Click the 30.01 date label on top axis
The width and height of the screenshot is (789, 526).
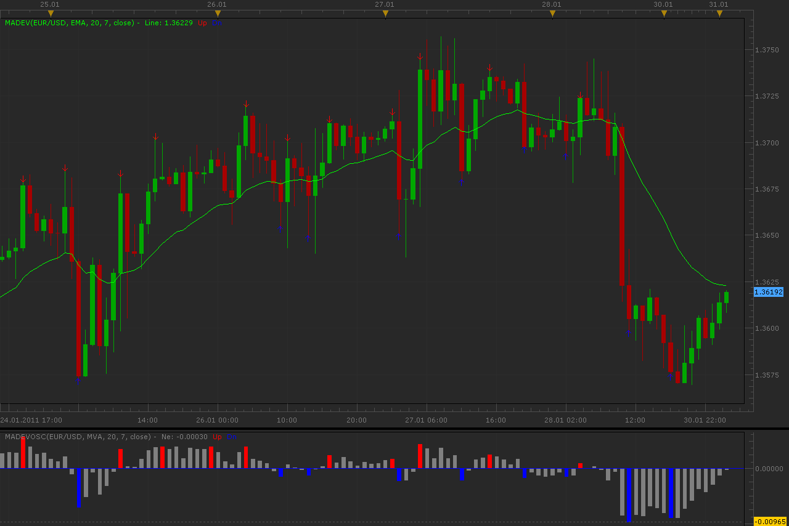pos(663,4)
